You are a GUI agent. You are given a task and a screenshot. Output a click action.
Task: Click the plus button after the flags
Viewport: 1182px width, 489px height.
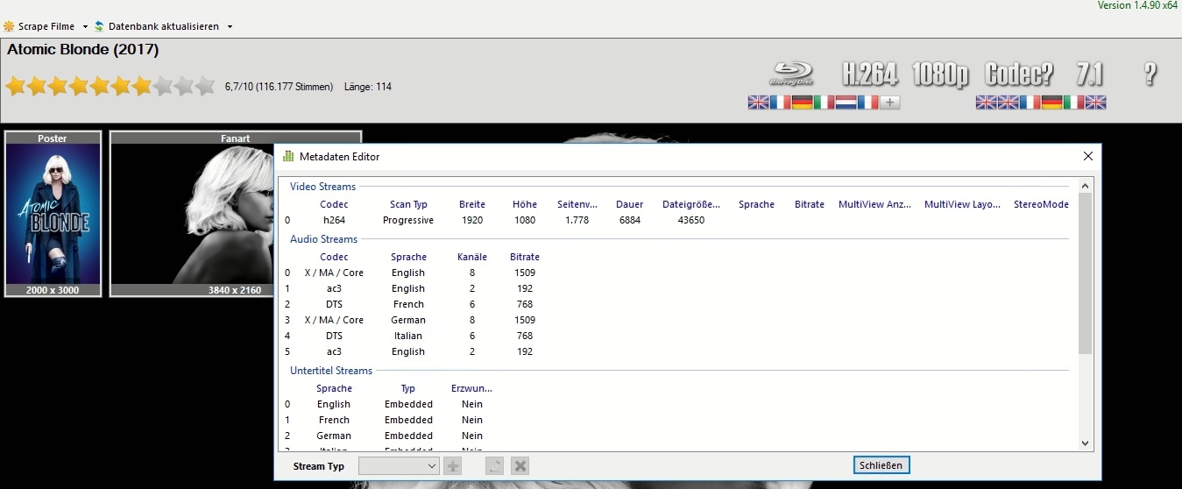890,103
